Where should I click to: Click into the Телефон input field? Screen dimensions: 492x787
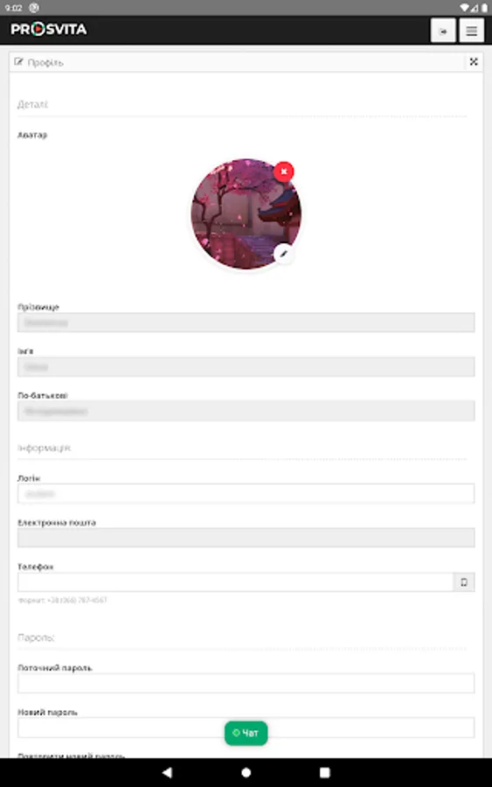pos(236,582)
